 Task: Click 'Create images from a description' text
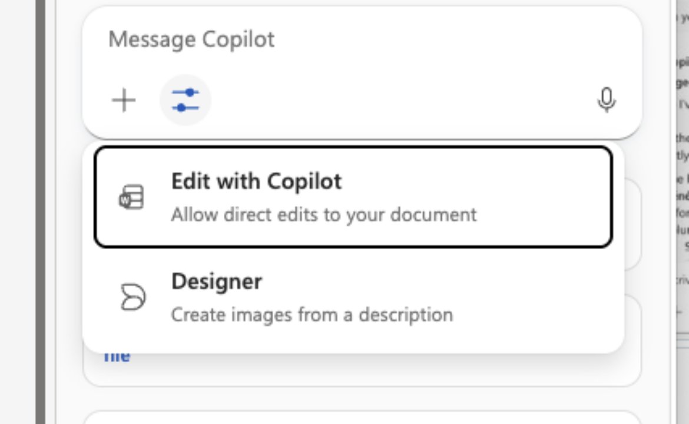point(312,315)
